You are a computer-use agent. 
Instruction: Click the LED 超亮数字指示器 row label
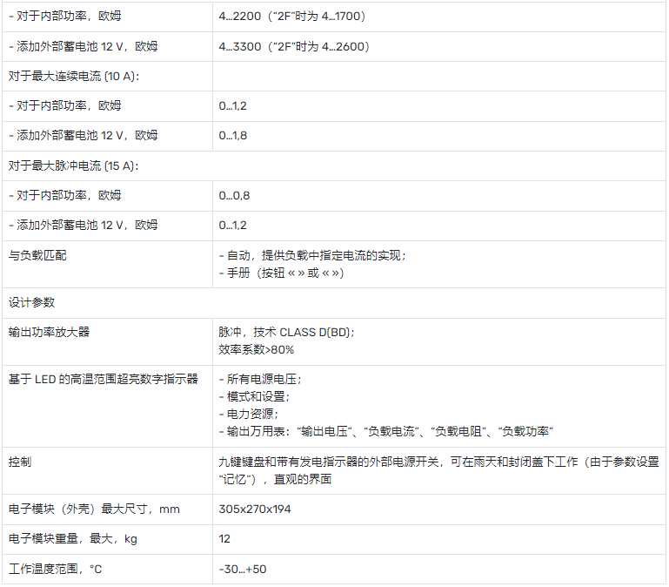(x=104, y=379)
